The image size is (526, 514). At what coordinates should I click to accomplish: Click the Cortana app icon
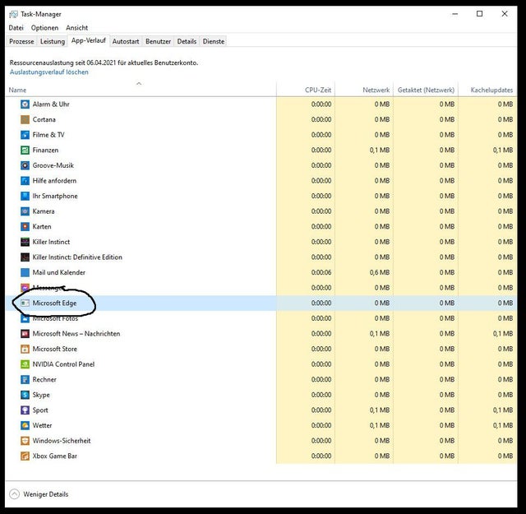[25, 119]
